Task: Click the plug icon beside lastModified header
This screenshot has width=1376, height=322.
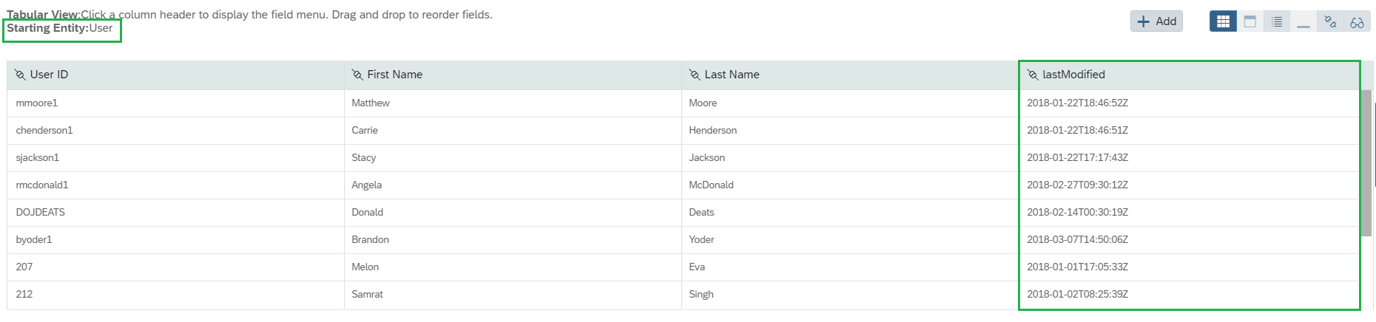Action: pyautogui.click(x=1033, y=75)
